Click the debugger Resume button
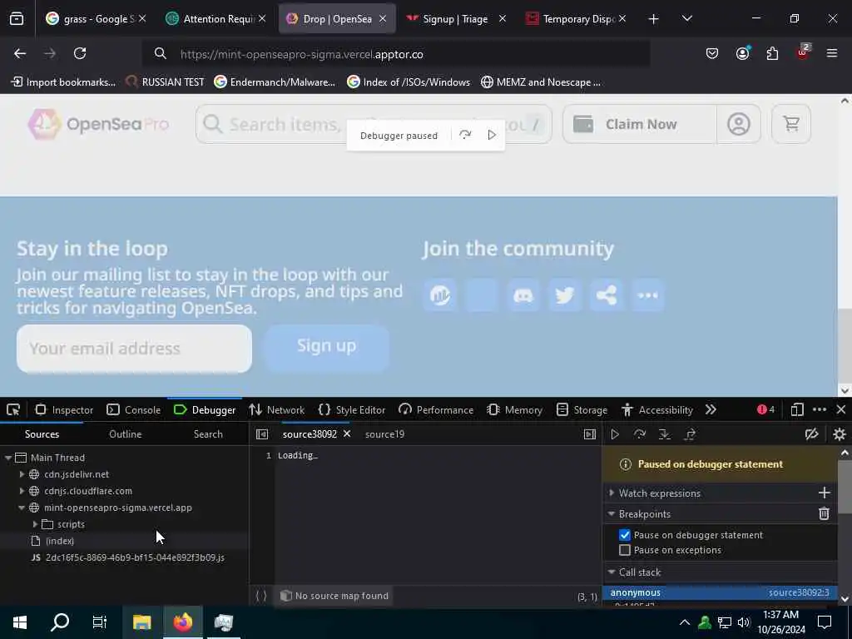Image resolution: width=852 pixels, height=639 pixels. tap(615, 434)
